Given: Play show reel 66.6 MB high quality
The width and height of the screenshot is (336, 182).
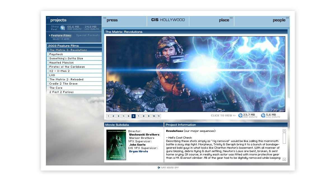Looking at the screenshot, I should pyautogui.click(x=74, y=28).
